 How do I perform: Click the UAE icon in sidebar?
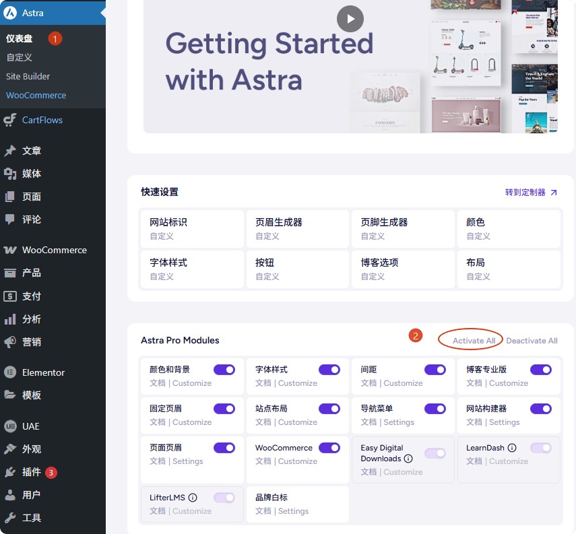pos(10,426)
